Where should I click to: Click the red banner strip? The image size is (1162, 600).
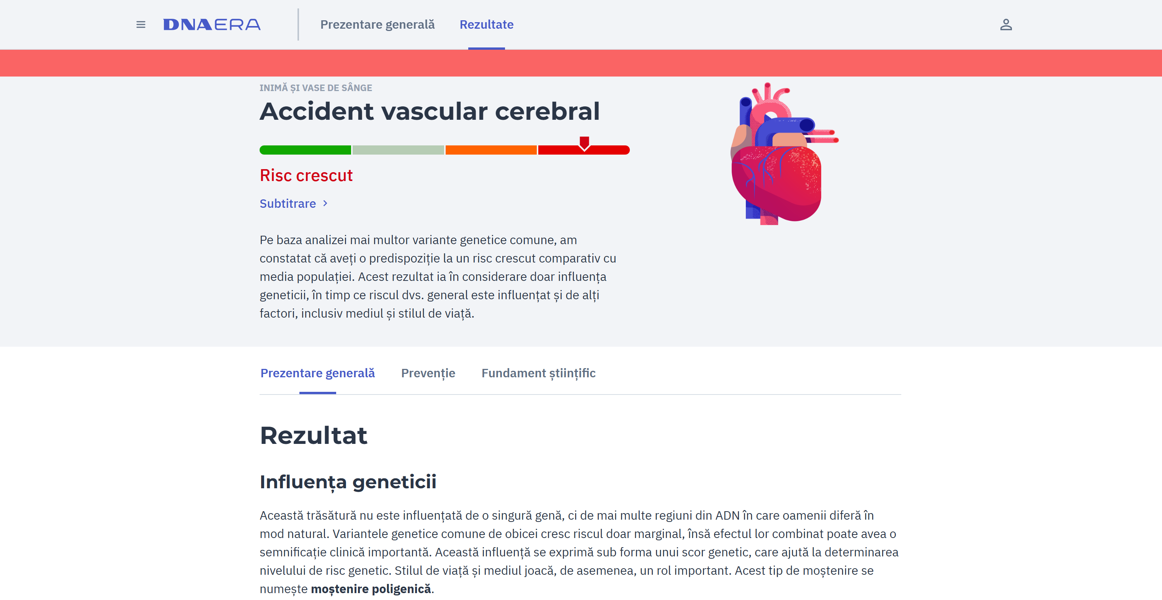coord(581,63)
